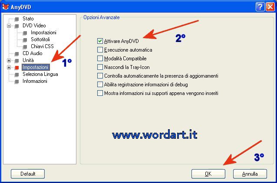Check Nascondi la Tray-Icon option
The width and height of the screenshot is (277, 183).
pyautogui.click(x=100, y=67)
